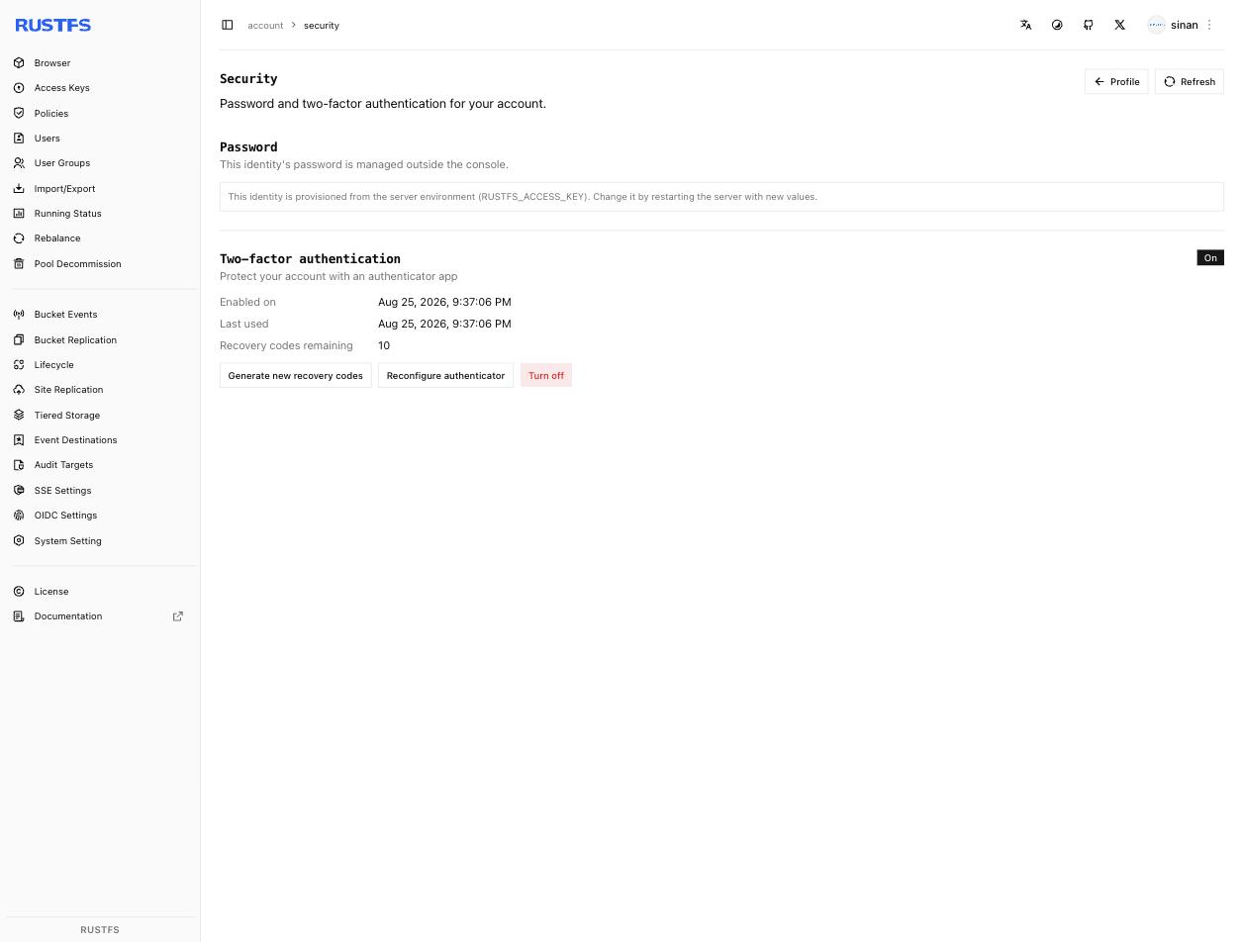Click the Bucket Replication copy icon
Image resolution: width=1243 pixels, height=942 pixels.
(19, 339)
